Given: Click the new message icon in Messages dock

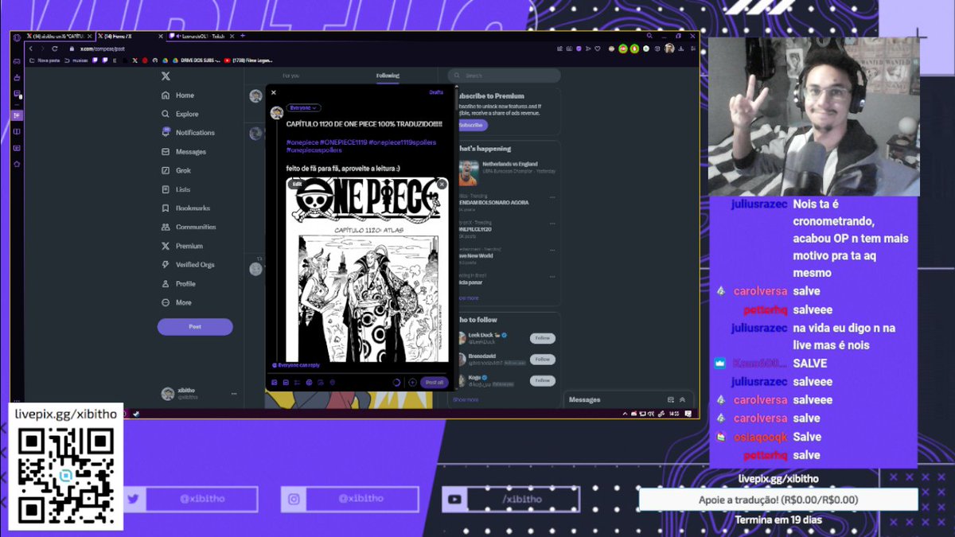Looking at the screenshot, I should (671, 399).
